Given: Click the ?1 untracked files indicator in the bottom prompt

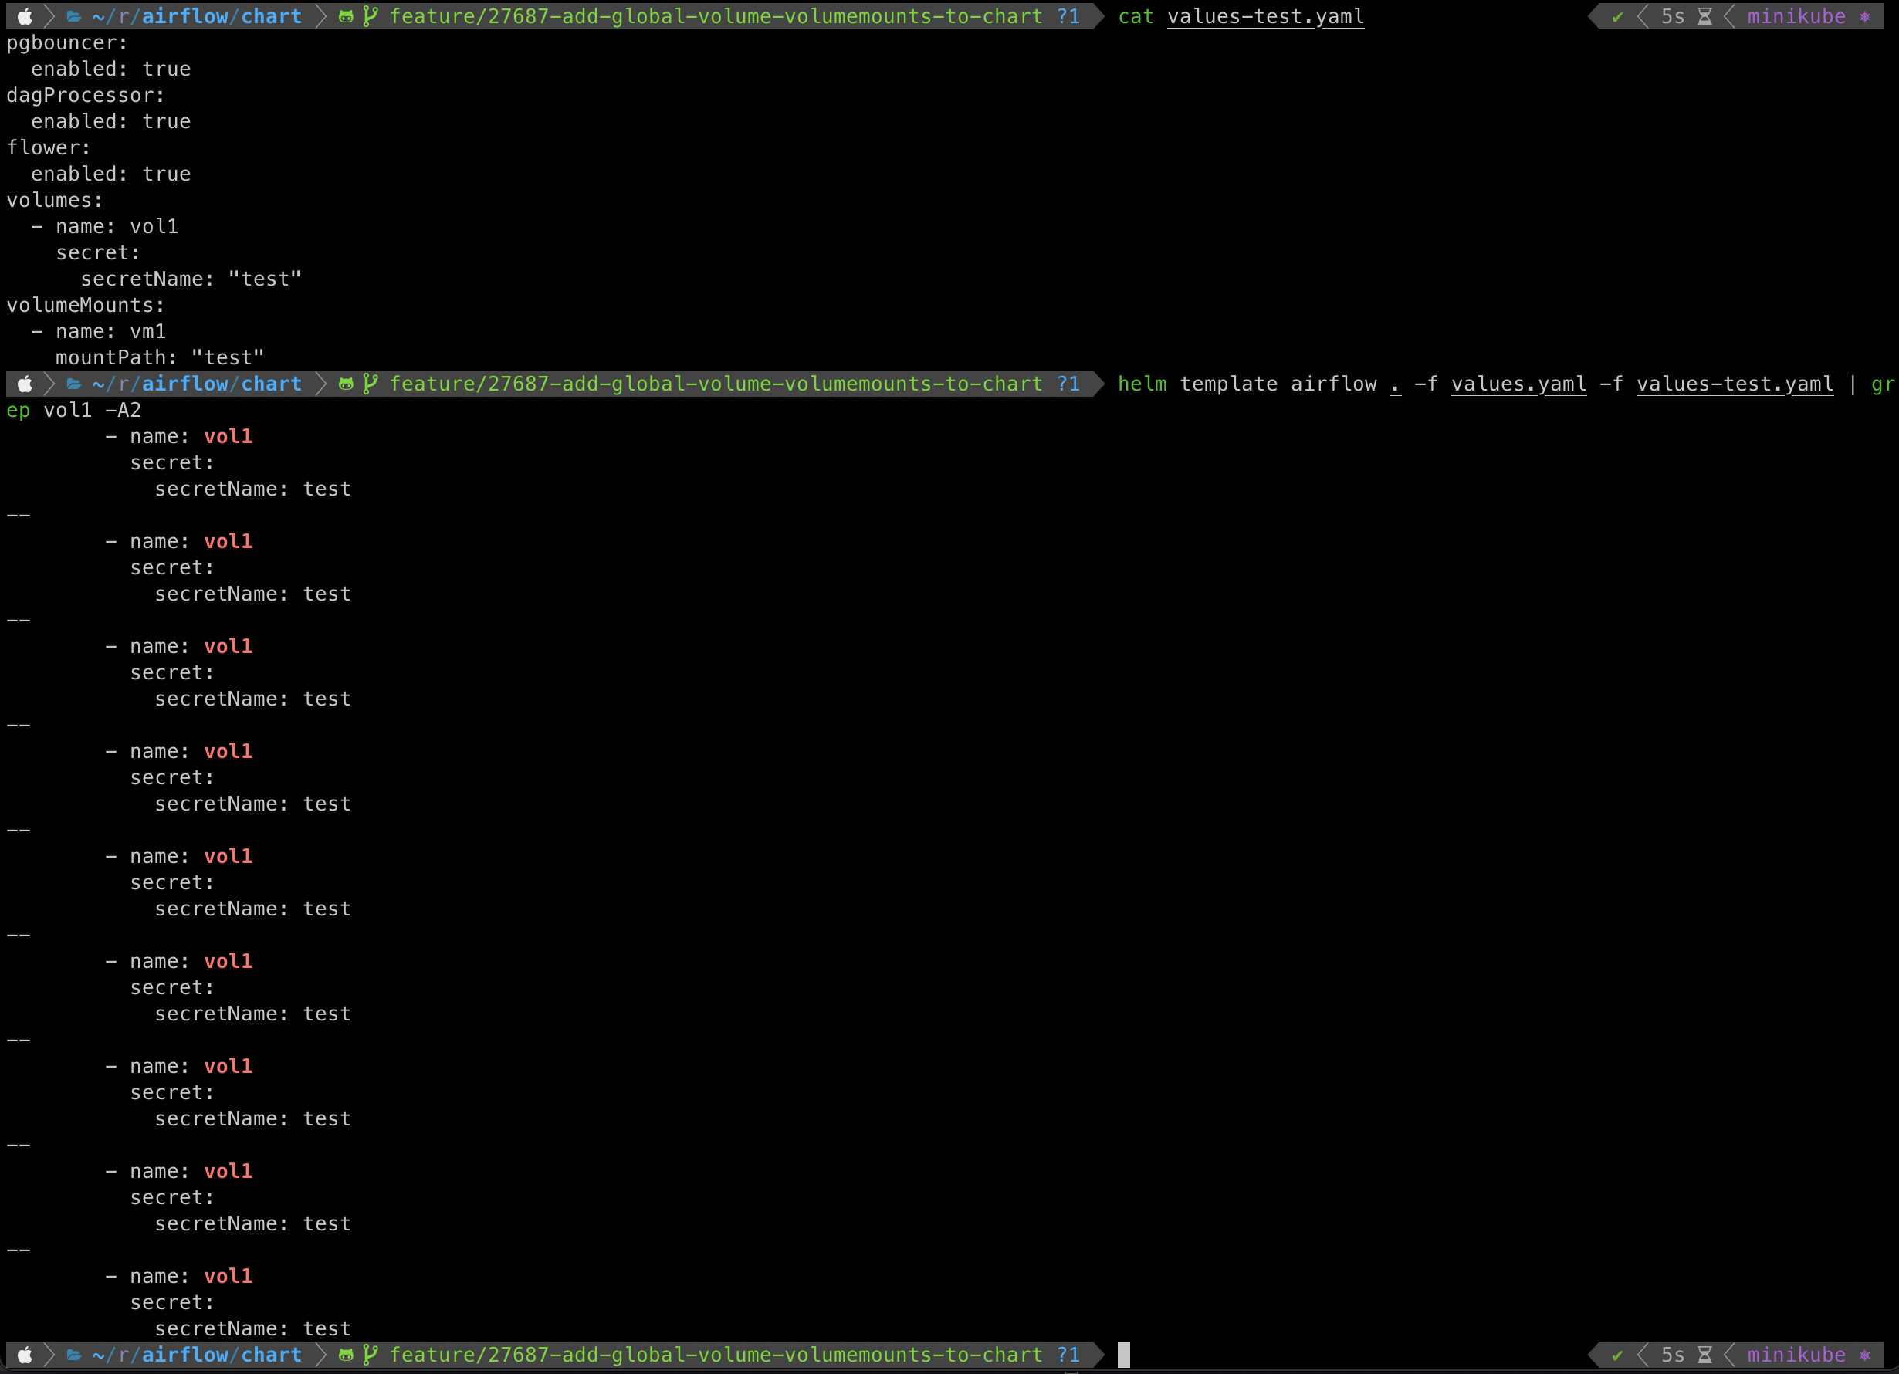Looking at the screenshot, I should click(x=1068, y=1355).
